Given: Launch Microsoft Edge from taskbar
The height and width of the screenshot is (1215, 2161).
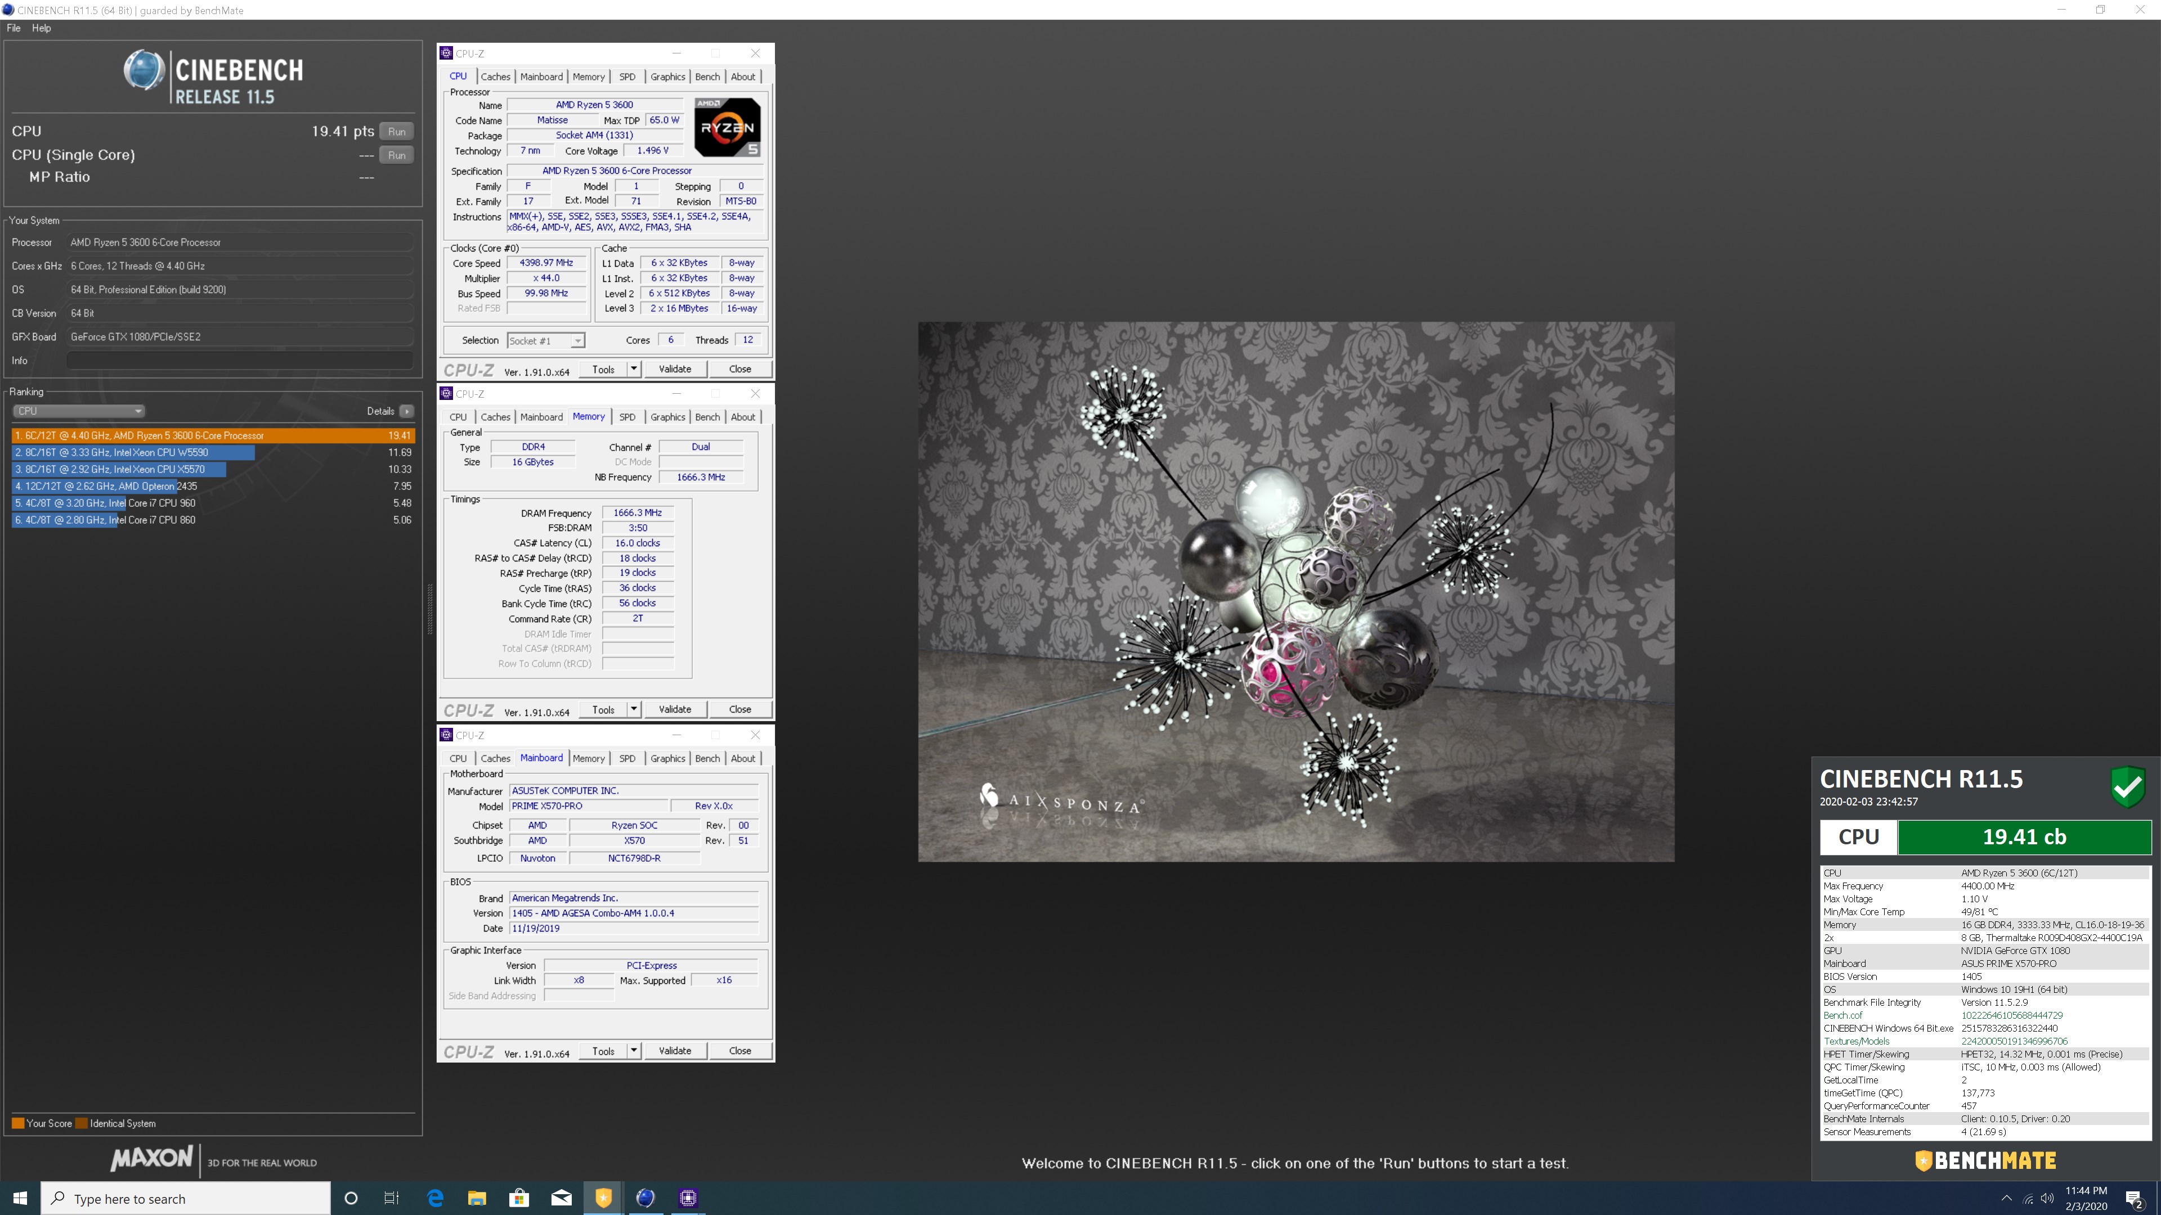Looking at the screenshot, I should click(436, 1198).
